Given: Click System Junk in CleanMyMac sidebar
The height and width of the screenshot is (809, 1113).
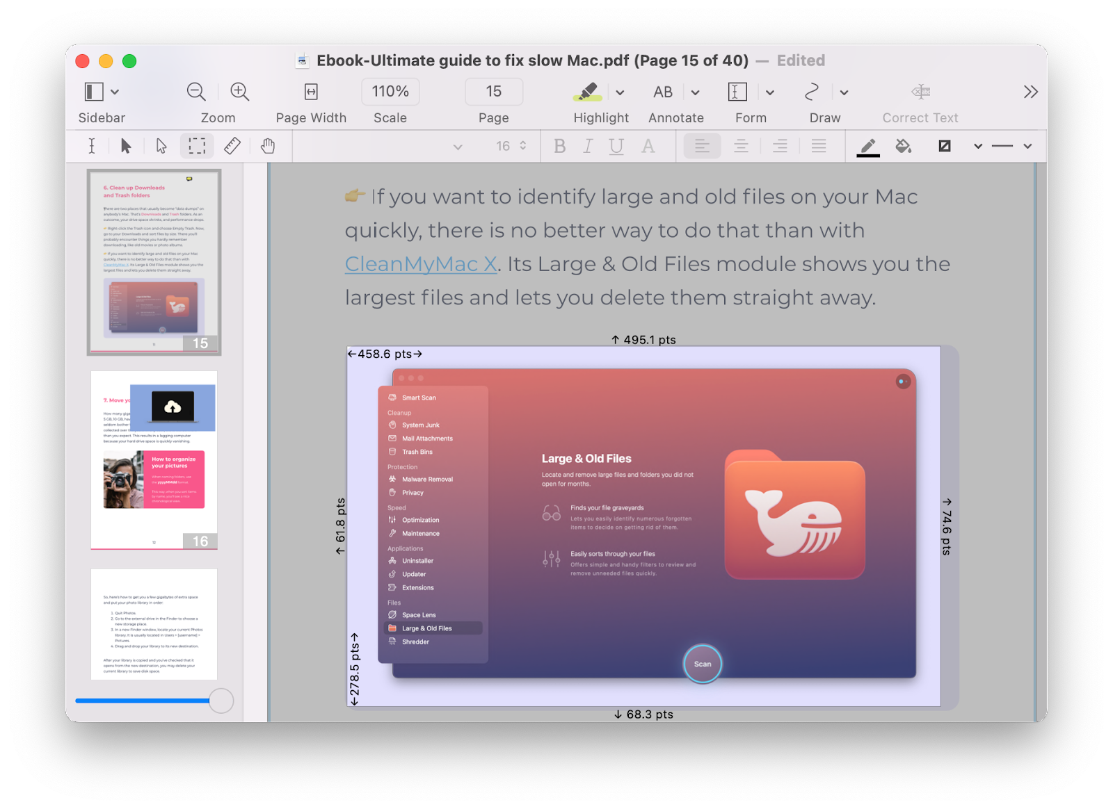Looking at the screenshot, I should pyautogui.click(x=420, y=425).
